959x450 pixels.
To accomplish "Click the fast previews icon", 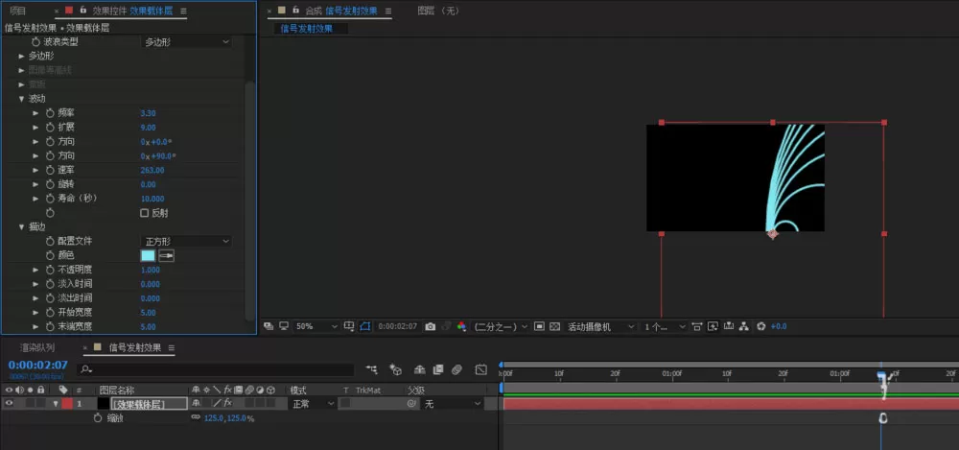I will 713,327.
